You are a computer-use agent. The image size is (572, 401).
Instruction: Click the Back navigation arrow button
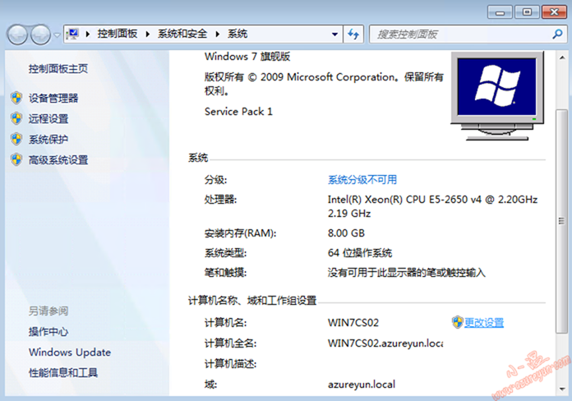tap(16, 35)
